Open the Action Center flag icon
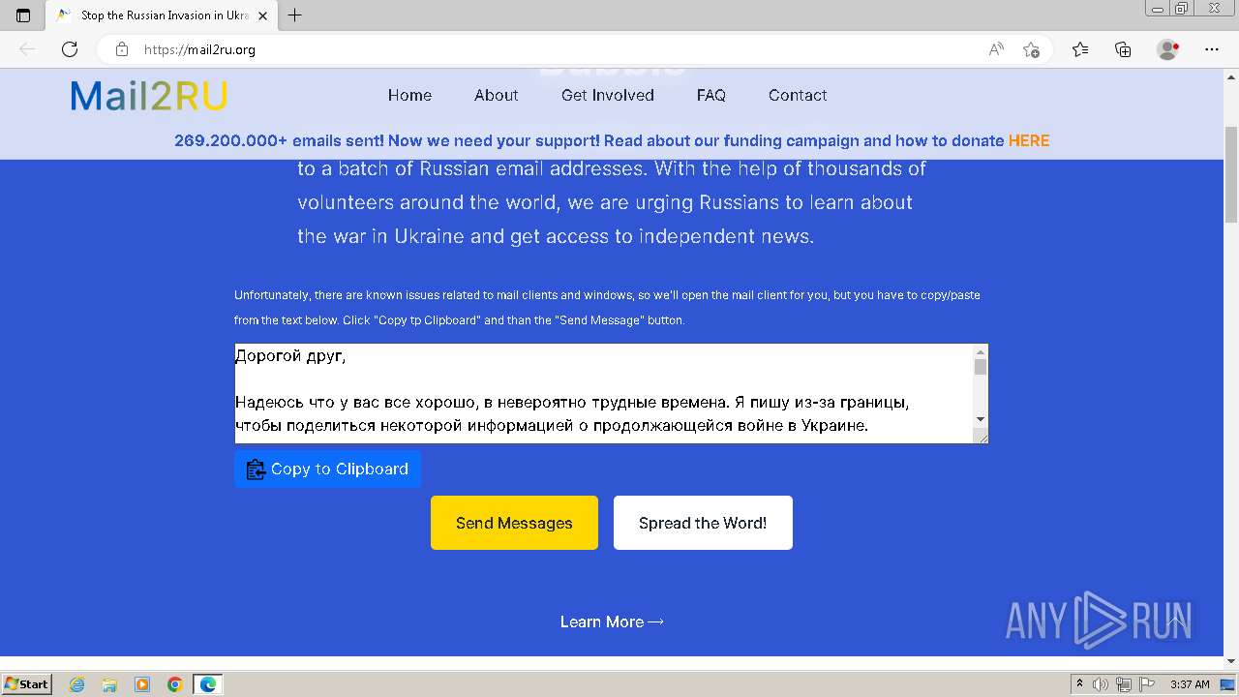1239x697 pixels. [x=1145, y=684]
